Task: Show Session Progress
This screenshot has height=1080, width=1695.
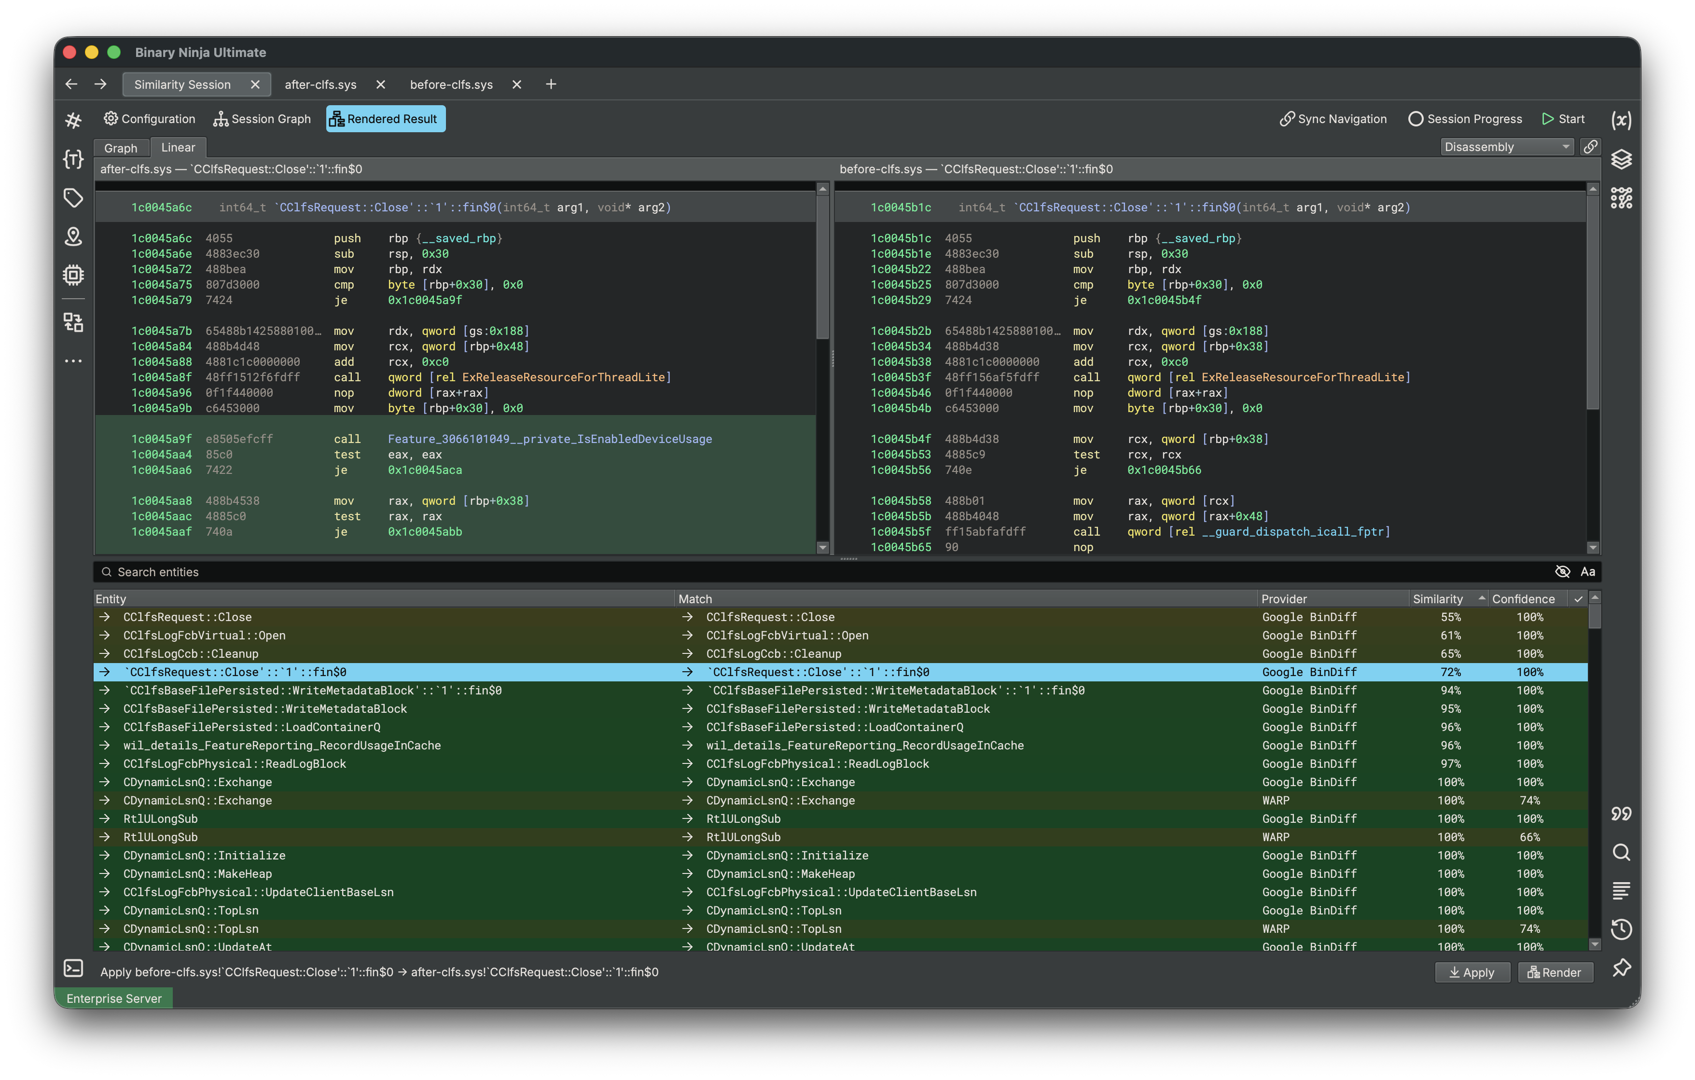Action: click(1465, 119)
